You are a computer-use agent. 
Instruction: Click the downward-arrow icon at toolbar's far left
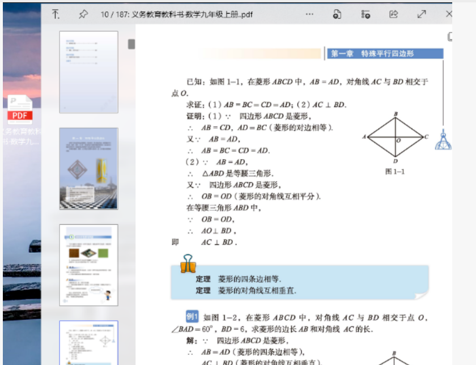[x=54, y=13]
